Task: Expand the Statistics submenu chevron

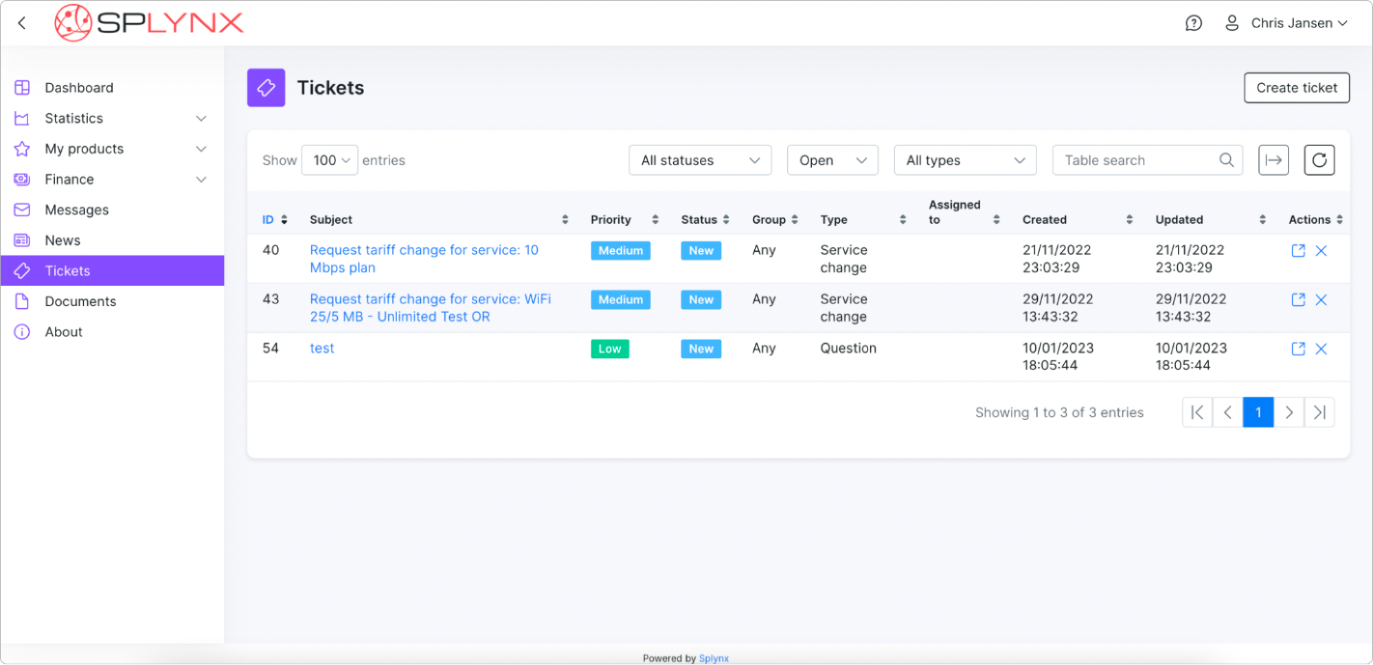Action: click(x=201, y=119)
